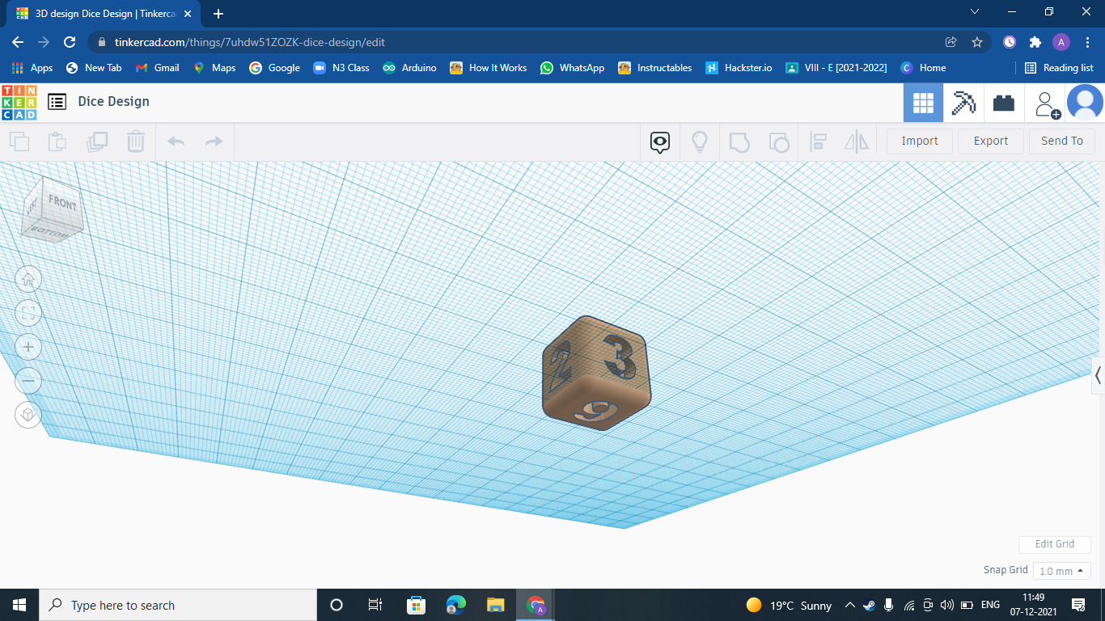Viewport: 1105px width, 621px height.
Task: Click the Ungroup shapes icon
Action: [x=778, y=142]
